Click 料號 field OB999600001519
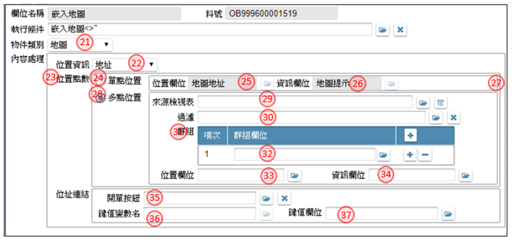The height and width of the screenshot is (241, 512). click(281, 14)
